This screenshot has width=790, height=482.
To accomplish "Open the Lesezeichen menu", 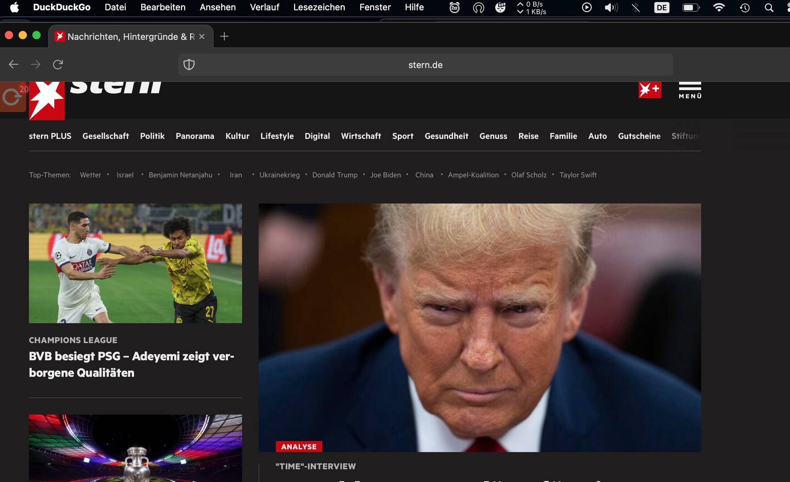I will (x=319, y=7).
